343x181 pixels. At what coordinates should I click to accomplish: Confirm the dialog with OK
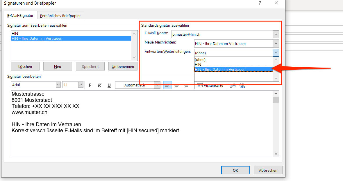[x=235, y=170]
